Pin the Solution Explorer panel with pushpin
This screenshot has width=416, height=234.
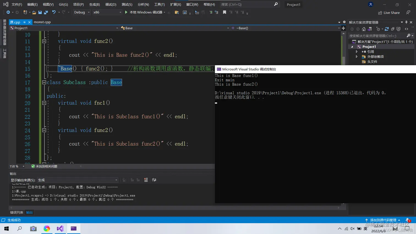coord(406,22)
